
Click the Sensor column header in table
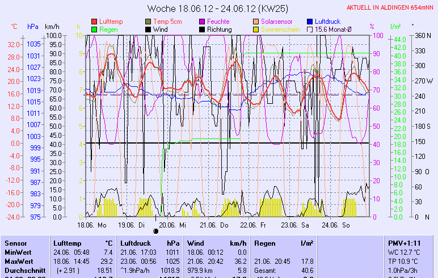point(15,243)
